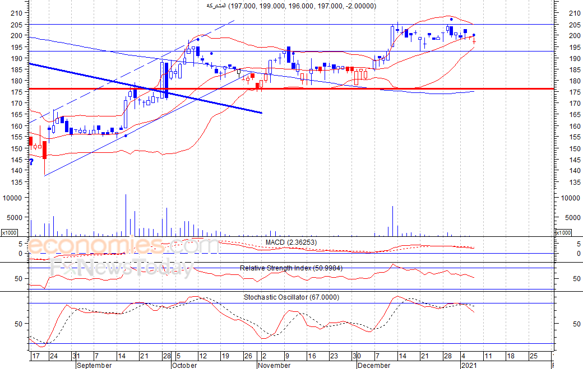
Task: Click date label 11 in January 2021
Action: (x=488, y=356)
